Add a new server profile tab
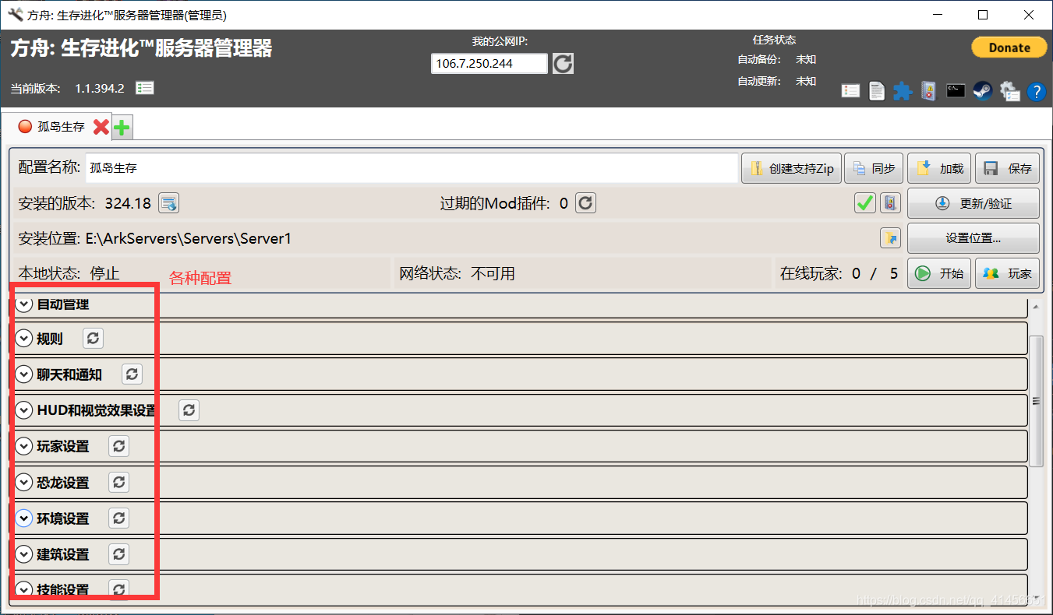The width and height of the screenshot is (1053, 615). [122, 128]
